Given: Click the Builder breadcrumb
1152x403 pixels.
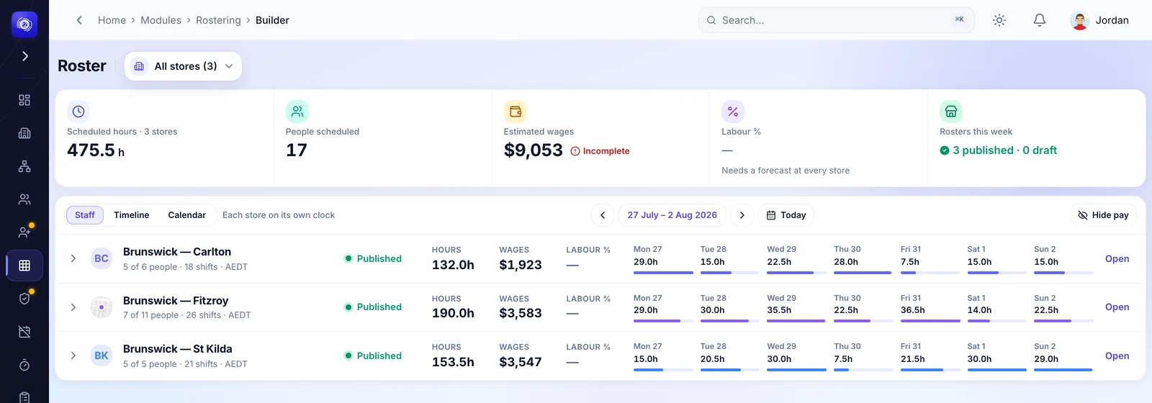Looking at the screenshot, I should [x=272, y=20].
